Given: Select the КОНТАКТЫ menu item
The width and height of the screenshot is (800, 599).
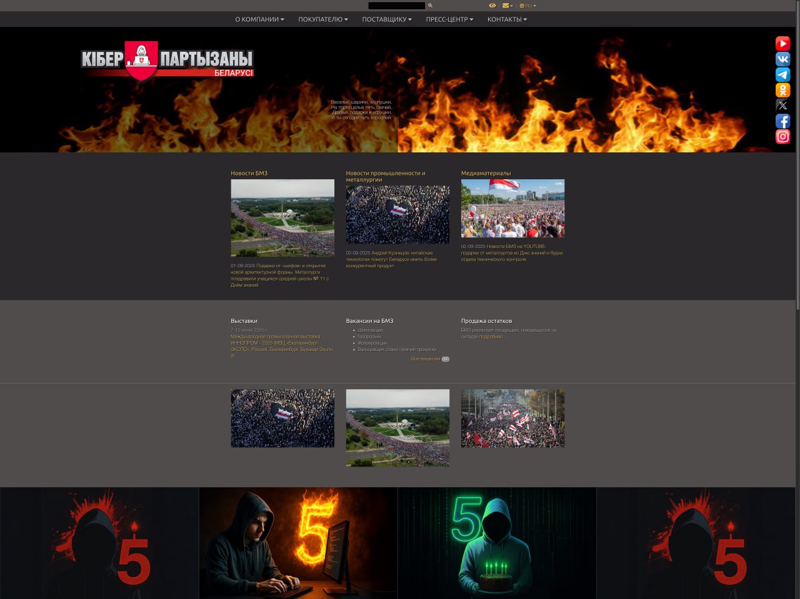Looking at the screenshot, I should point(507,19).
